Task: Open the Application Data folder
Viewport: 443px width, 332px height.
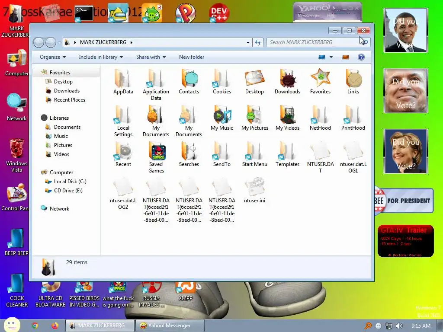Action: pos(156,85)
